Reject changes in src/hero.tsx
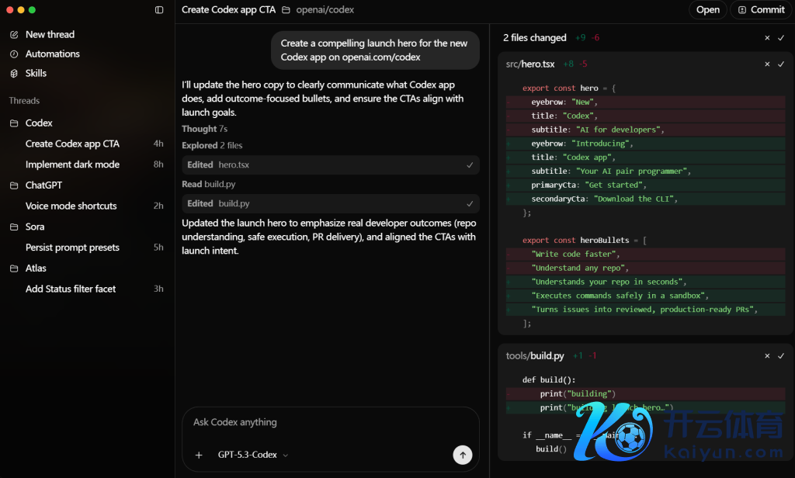795x478 pixels. pyautogui.click(x=767, y=64)
